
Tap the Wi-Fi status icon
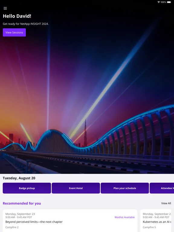pos(159,2)
